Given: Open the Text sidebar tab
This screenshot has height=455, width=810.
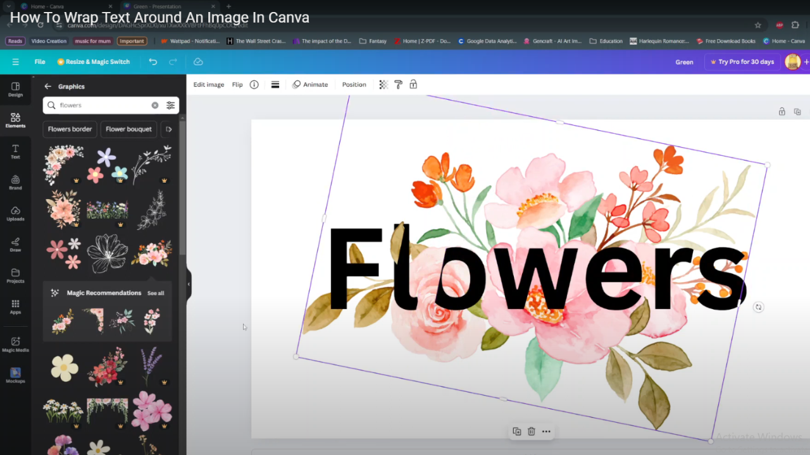Looking at the screenshot, I should point(15,151).
